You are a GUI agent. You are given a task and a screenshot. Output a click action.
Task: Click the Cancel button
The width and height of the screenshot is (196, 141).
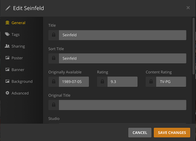coord(140,133)
